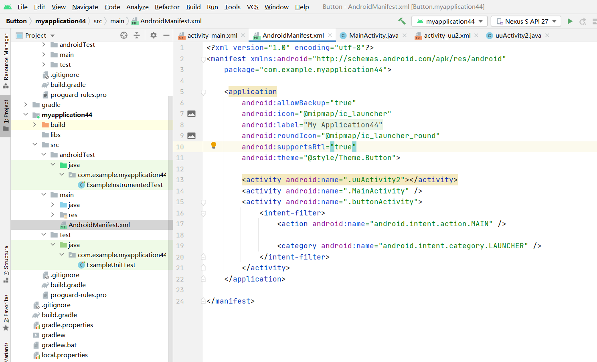The width and height of the screenshot is (597, 362).
Task: Open the 2: Favorites side tab
Action: pyautogui.click(x=6, y=312)
